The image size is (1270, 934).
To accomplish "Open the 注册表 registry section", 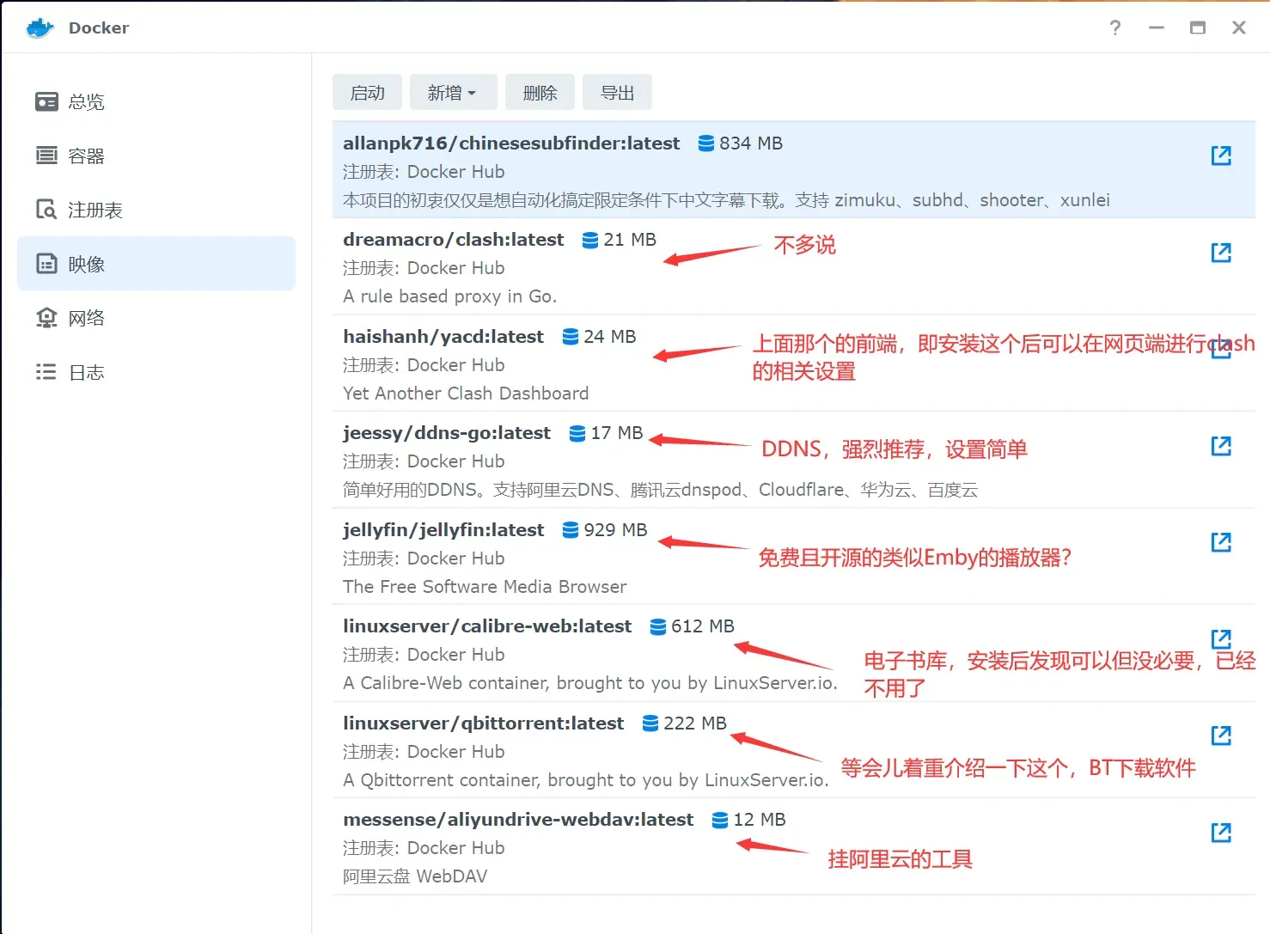I will click(x=156, y=210).
